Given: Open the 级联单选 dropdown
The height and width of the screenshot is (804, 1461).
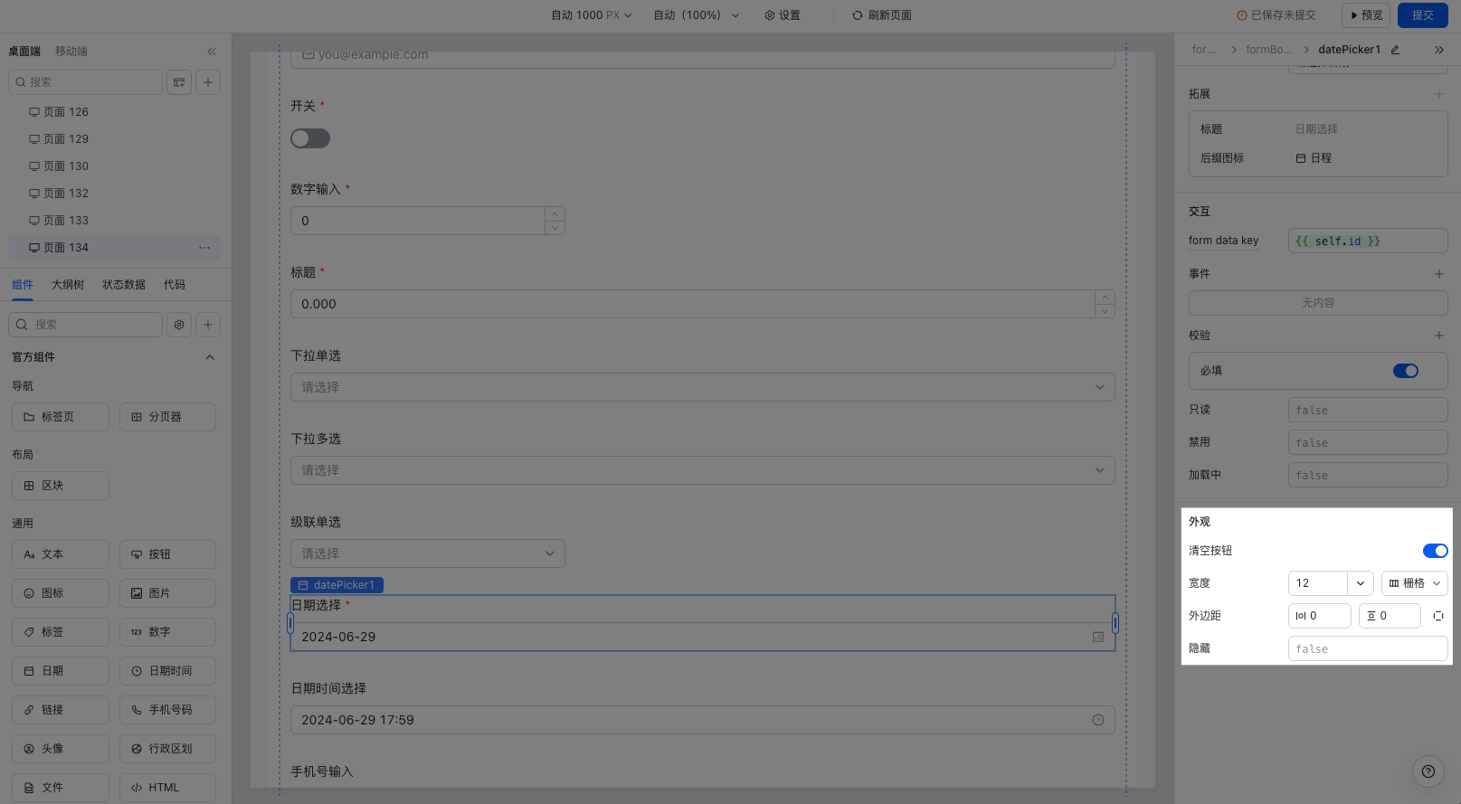Looking at the screenshot, I should [x=427, y=553].
